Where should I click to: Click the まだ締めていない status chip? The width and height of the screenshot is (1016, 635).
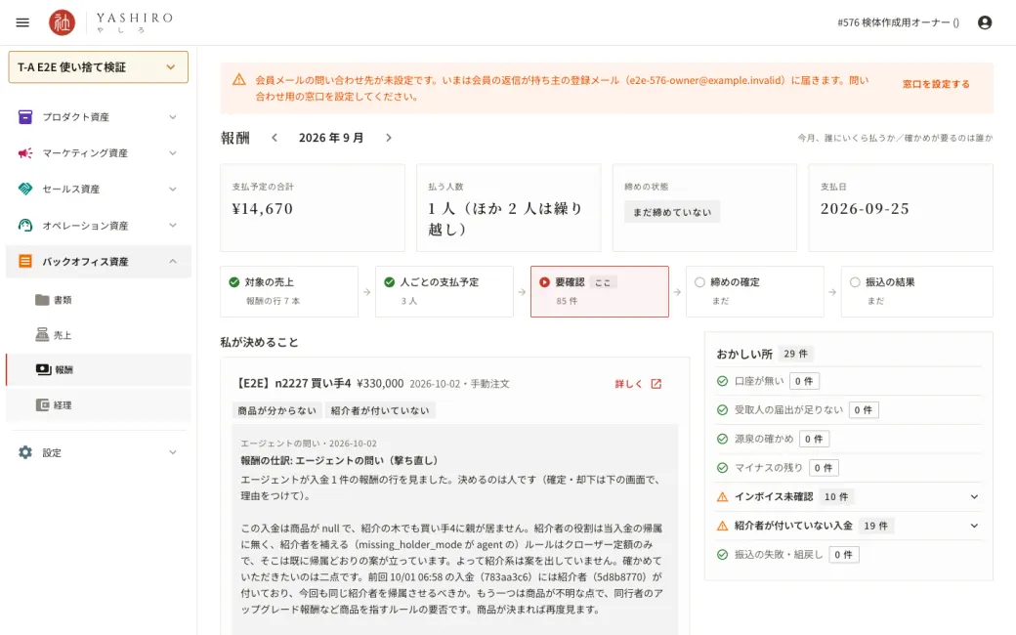672,212
